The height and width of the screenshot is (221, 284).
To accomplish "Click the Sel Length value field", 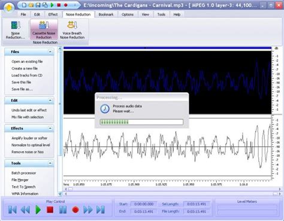I will click(x=197, y=204).
